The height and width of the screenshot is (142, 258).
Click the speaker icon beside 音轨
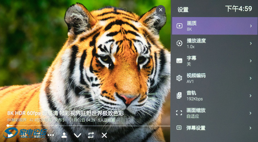click(179, 96)
